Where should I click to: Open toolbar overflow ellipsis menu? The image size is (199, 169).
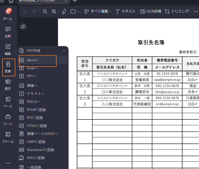[x=195, y=12]
